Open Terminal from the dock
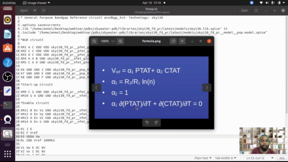 (8, 105)
